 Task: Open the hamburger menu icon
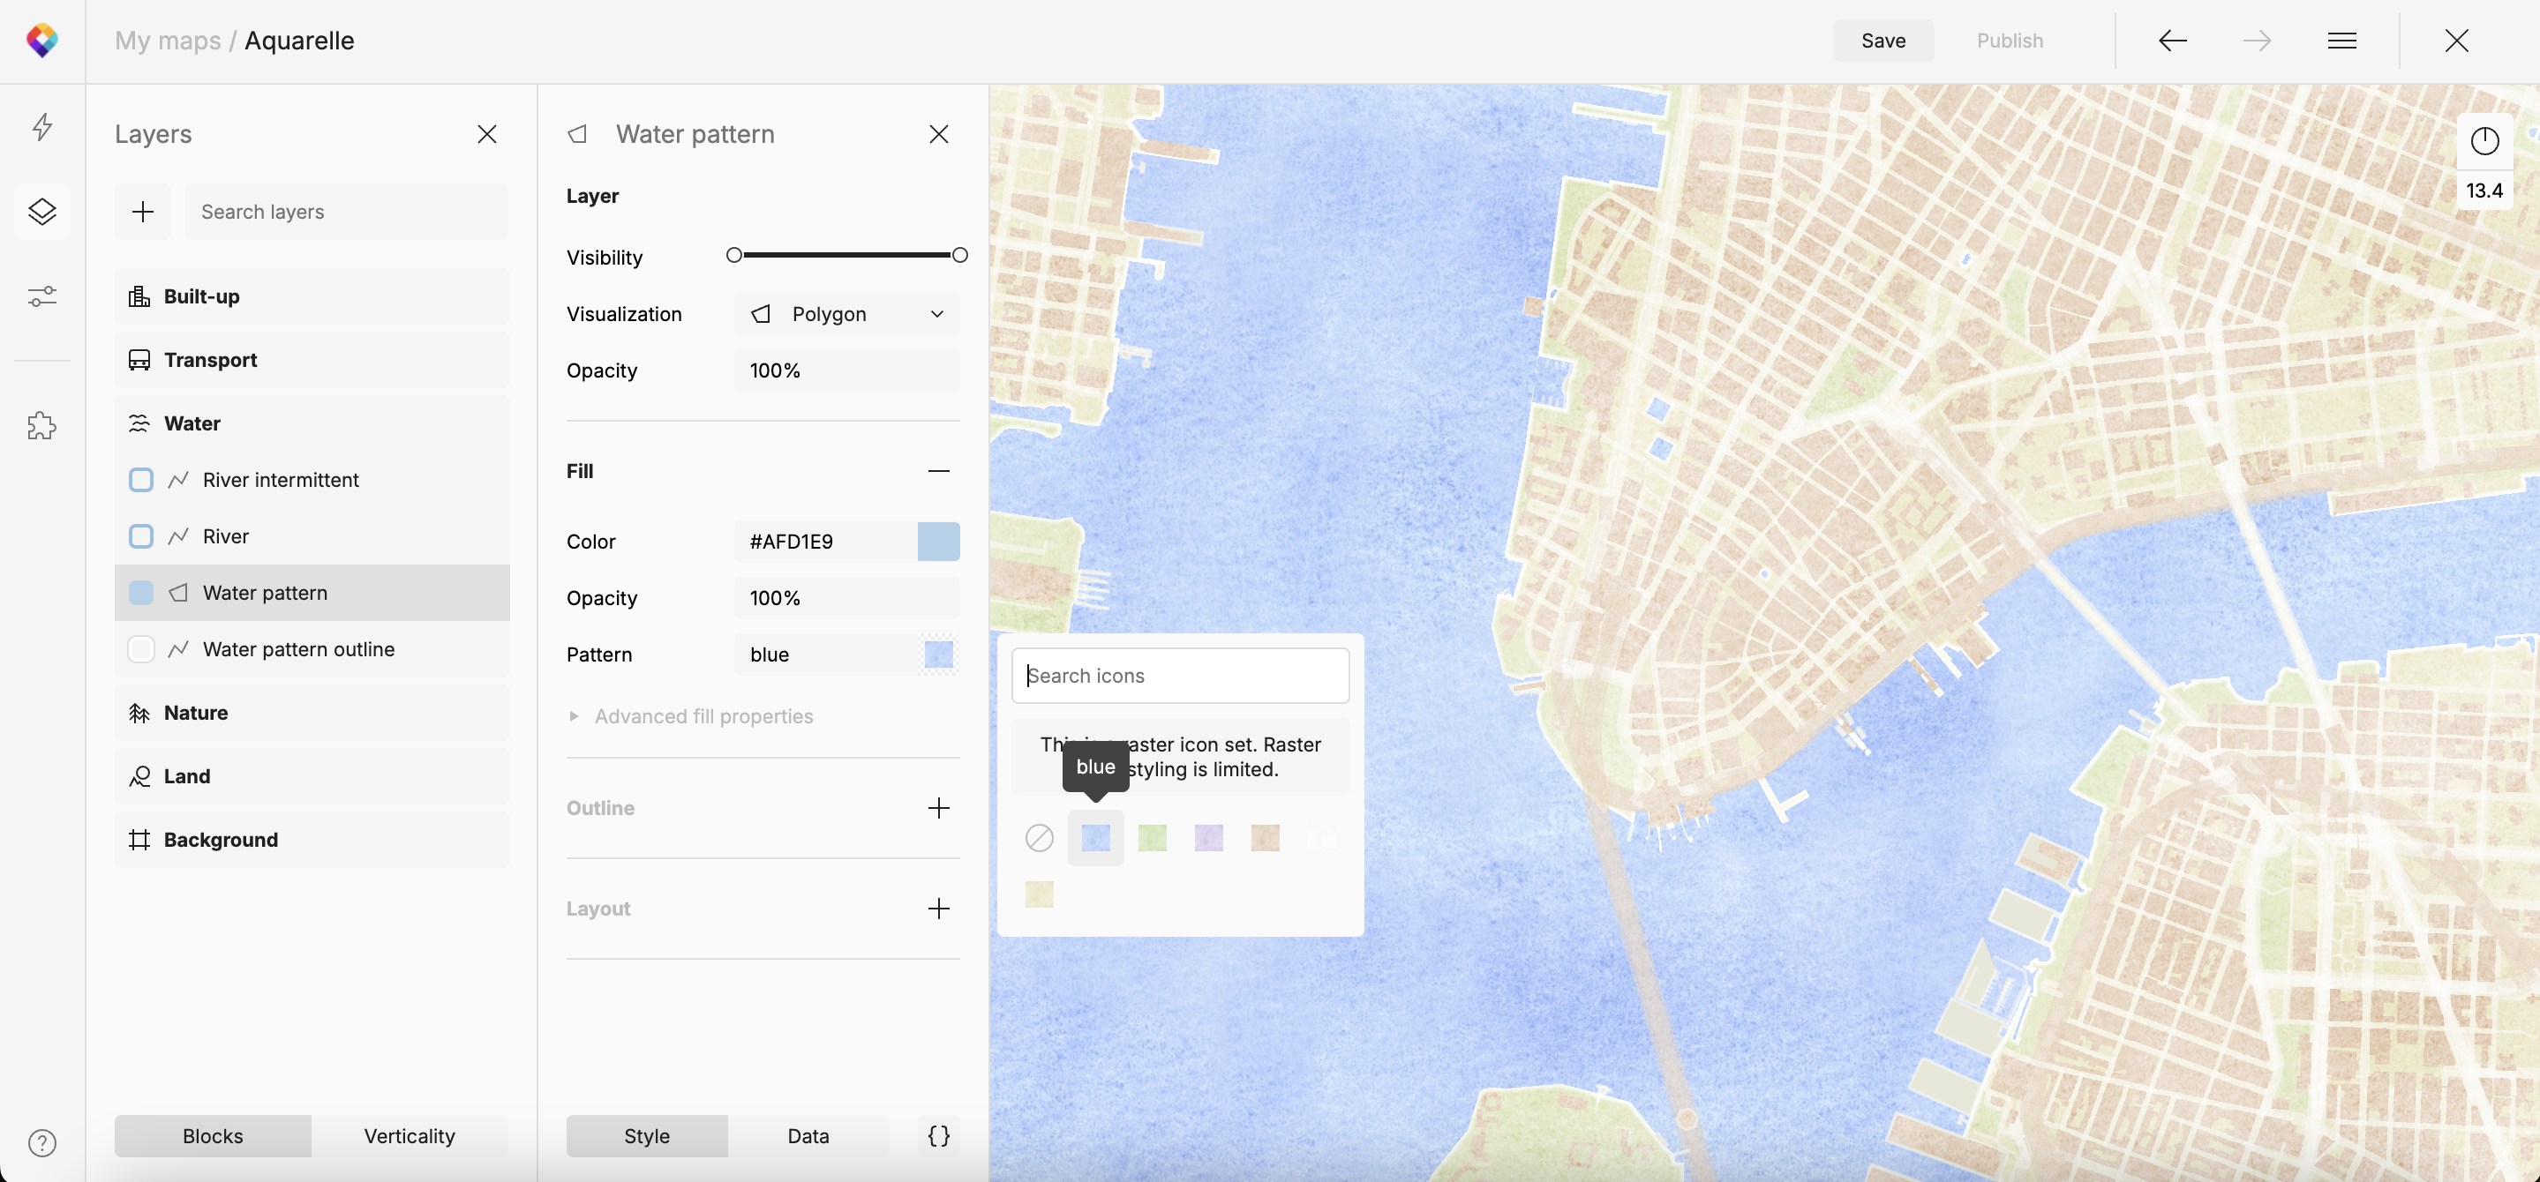click(x=2341, y=41)
